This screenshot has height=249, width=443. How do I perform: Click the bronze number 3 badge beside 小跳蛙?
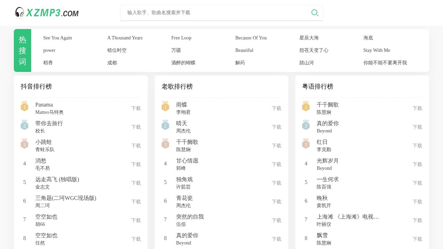[25, 144]
